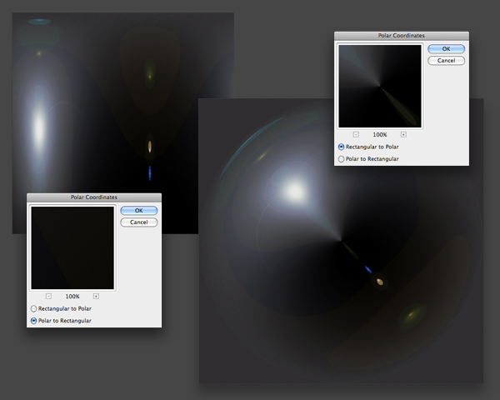Select Polar to Rectangular in upper-right dialog
This screenshot has width=500, height=400.
point(342,158)
